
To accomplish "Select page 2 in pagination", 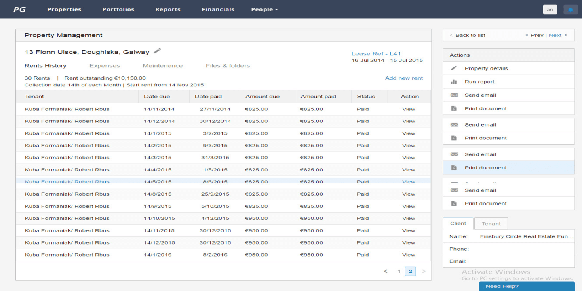I will coord(410,272).
